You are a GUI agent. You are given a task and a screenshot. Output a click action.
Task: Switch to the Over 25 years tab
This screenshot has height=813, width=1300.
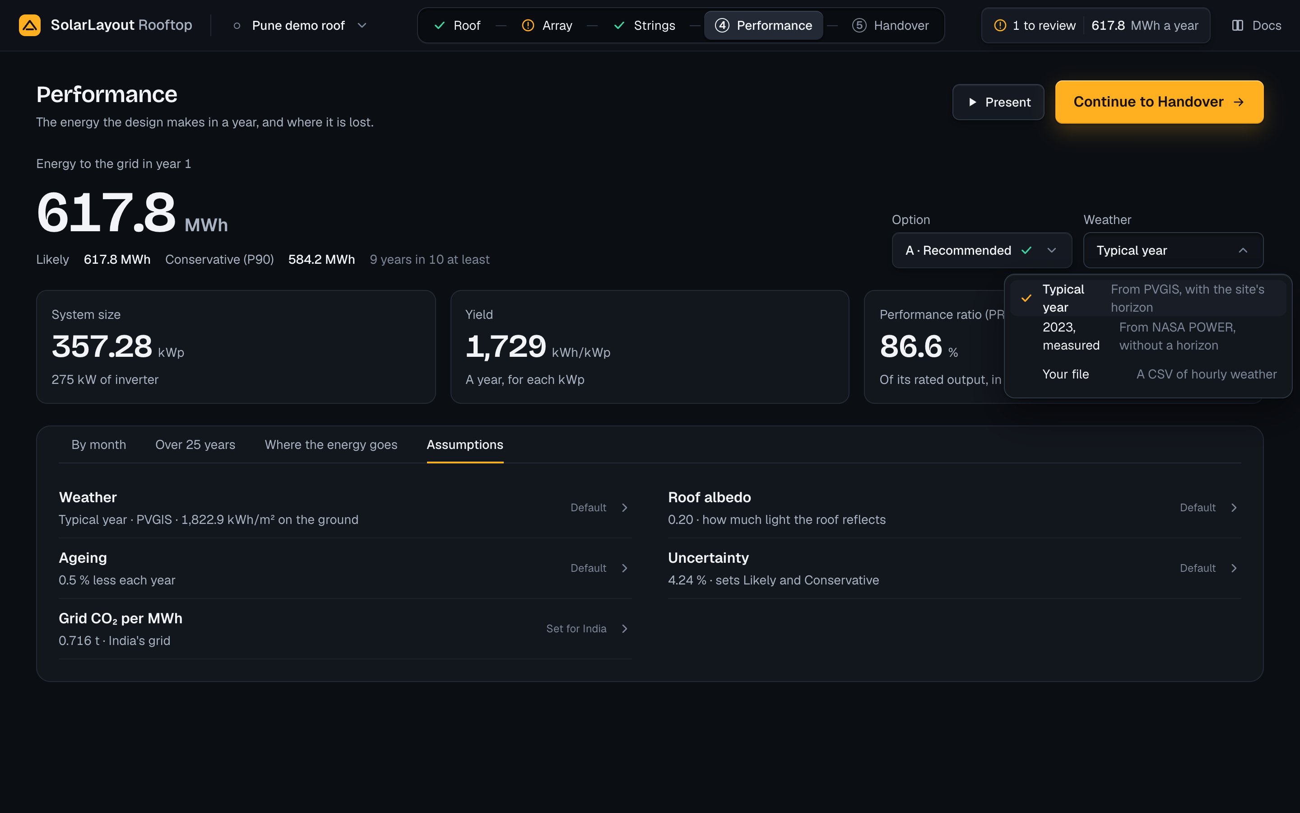click(195, 445)
